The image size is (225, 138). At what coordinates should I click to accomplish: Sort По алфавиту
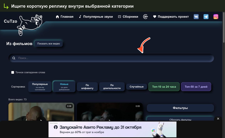pyautogui.click(x=87, y=87)
